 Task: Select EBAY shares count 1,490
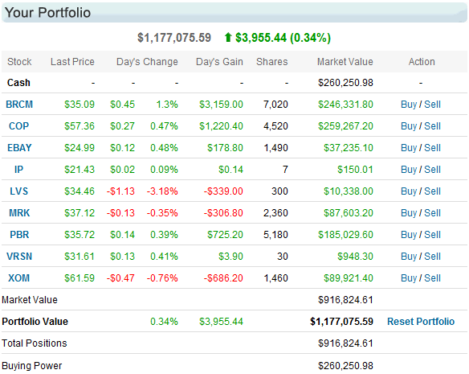[275, 148]
